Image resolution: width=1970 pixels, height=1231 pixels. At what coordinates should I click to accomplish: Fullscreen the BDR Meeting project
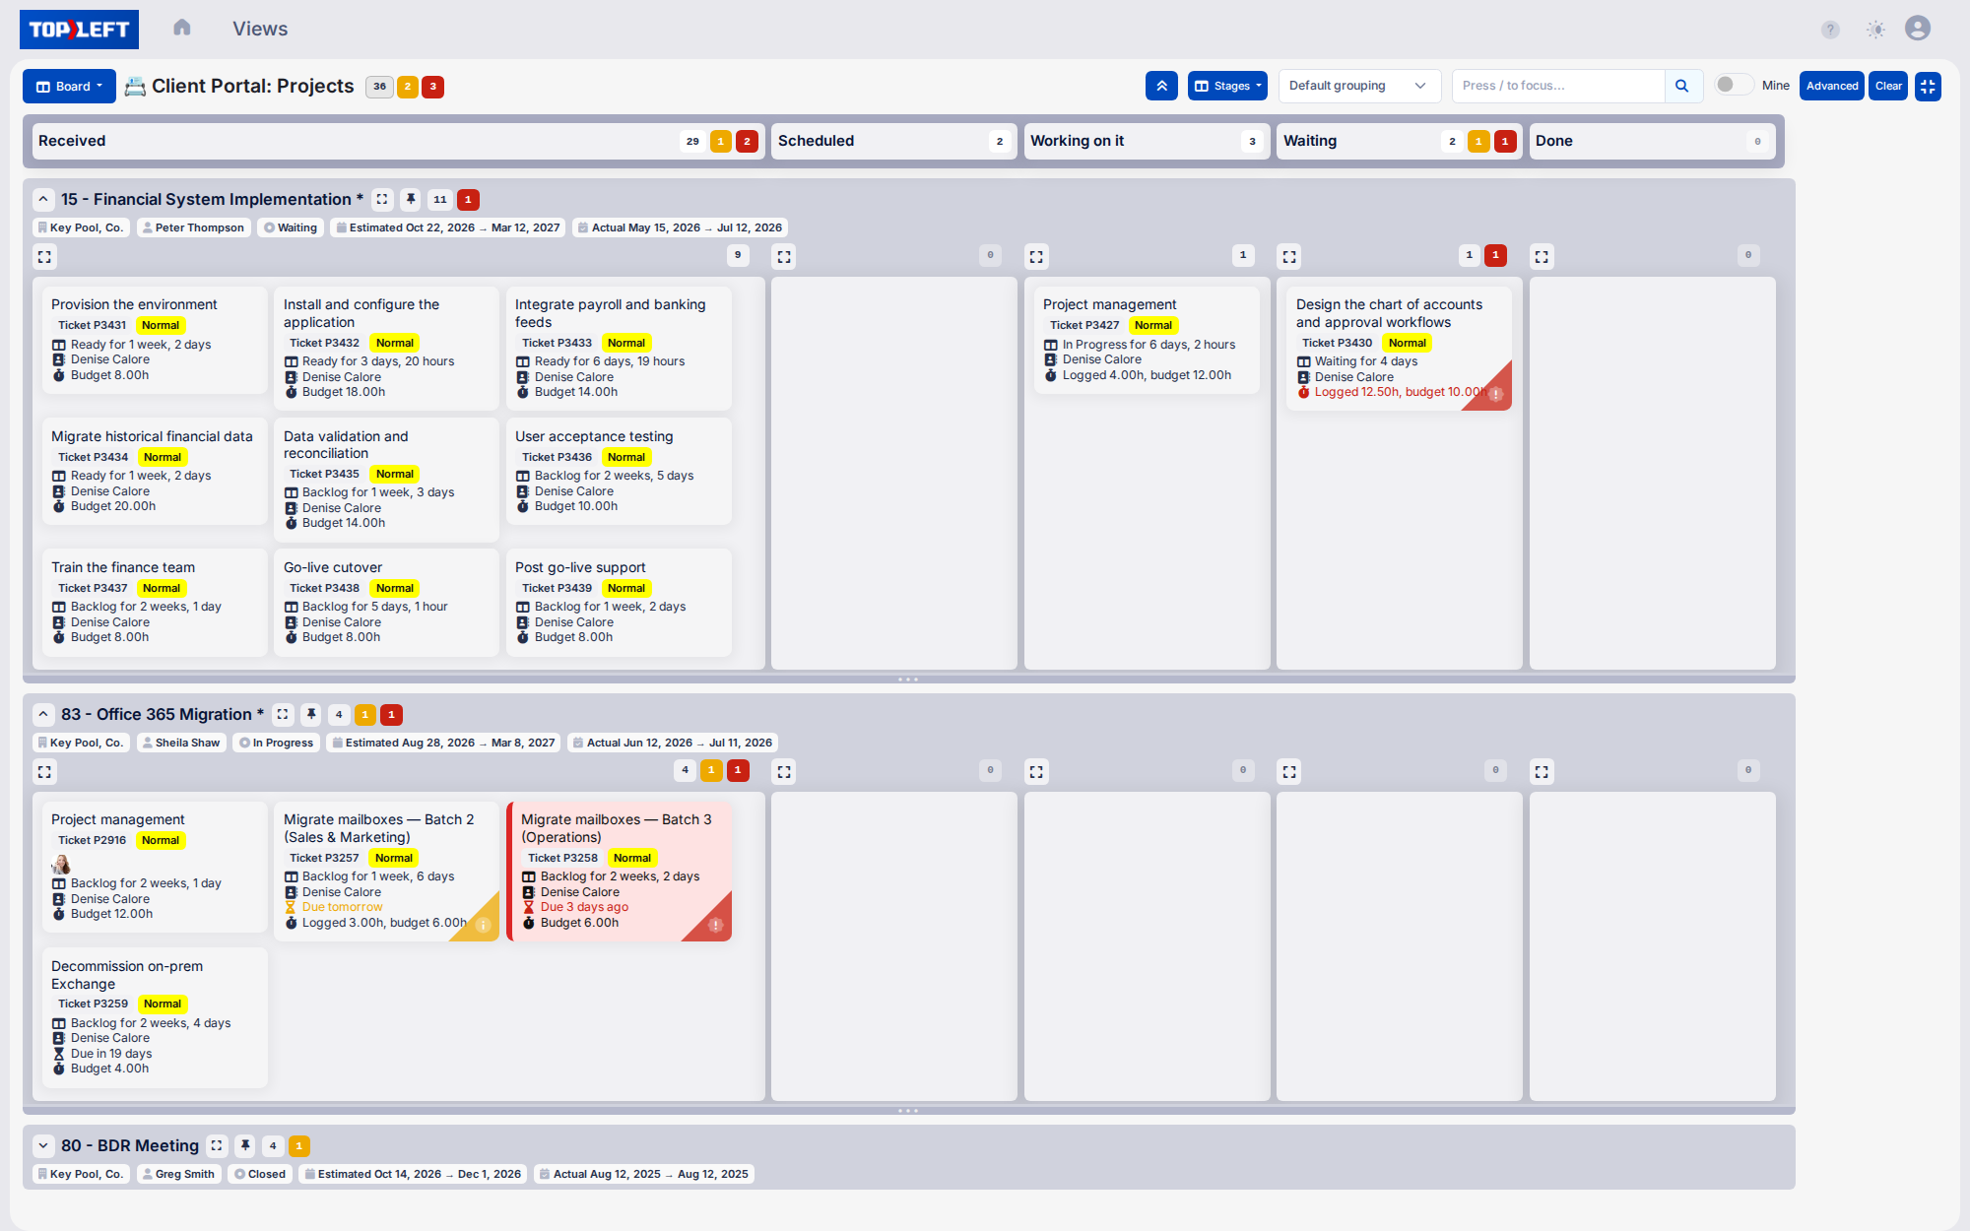217,1145
